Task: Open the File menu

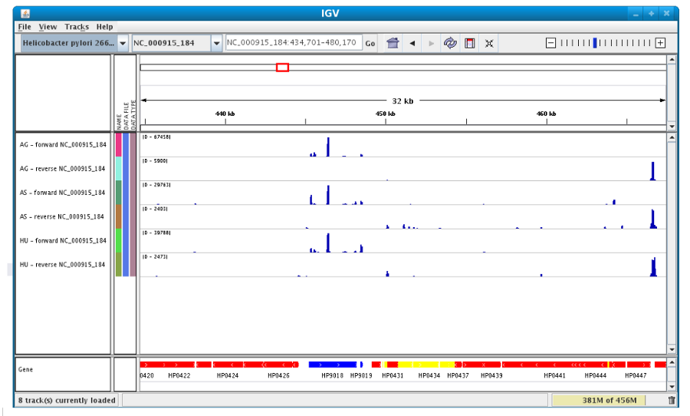Action: click(x=25, y=27)
